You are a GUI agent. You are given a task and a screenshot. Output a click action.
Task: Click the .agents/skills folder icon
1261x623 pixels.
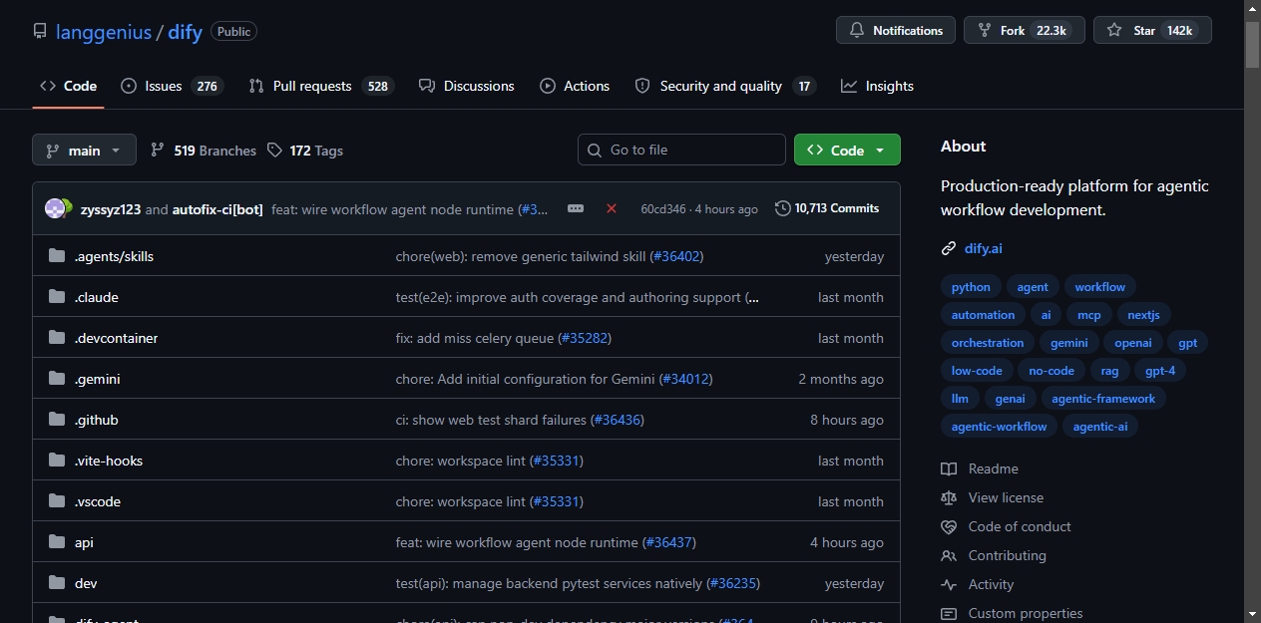(x=57, y=256)
